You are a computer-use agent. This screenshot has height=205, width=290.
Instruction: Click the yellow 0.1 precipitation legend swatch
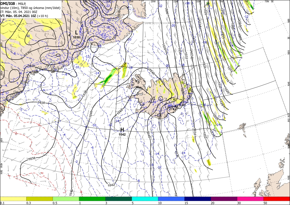(x=13, y=199)
